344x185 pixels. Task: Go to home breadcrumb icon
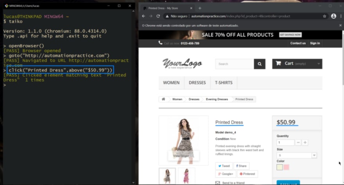click(x=163, y=99)
